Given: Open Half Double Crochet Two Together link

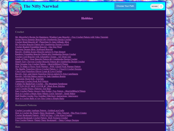Looking at the screenshot, I should tap(47, 96).
